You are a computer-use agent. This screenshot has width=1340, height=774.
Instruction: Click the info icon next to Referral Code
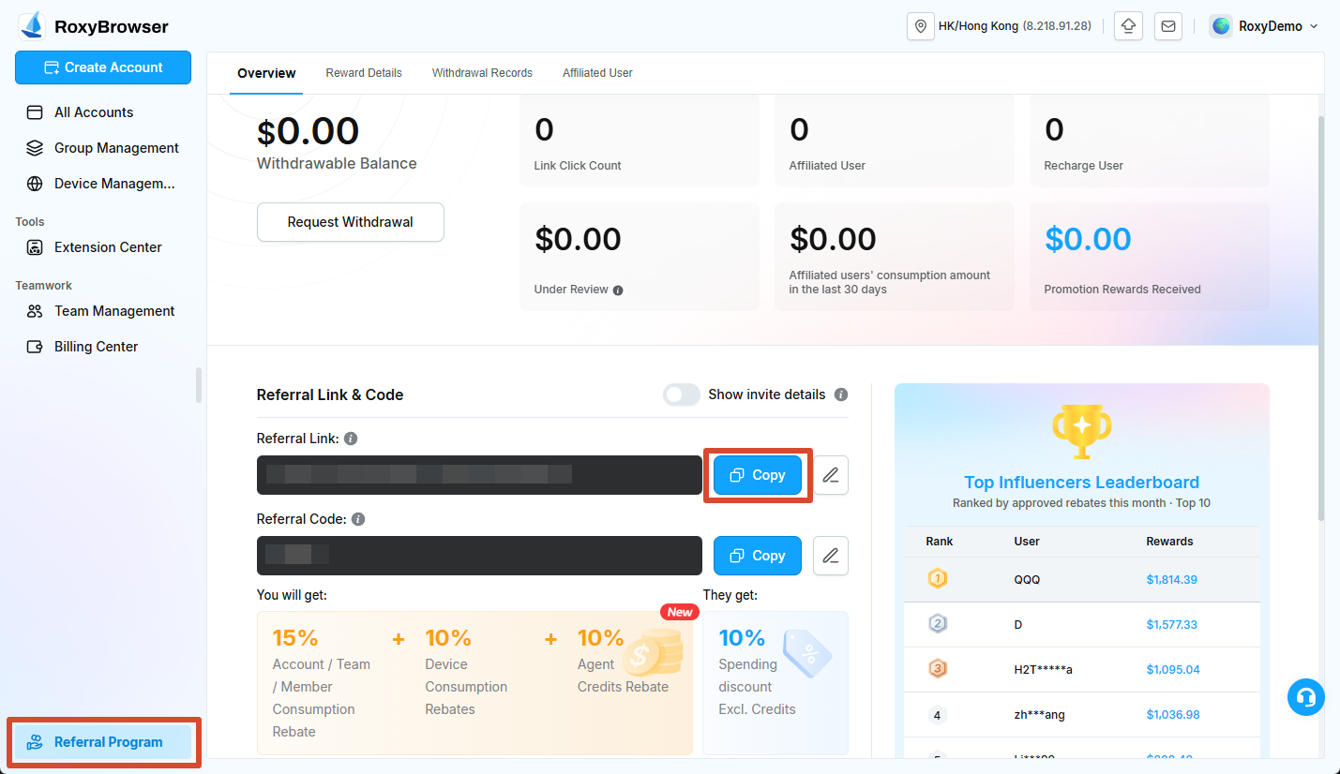[358, 519]
